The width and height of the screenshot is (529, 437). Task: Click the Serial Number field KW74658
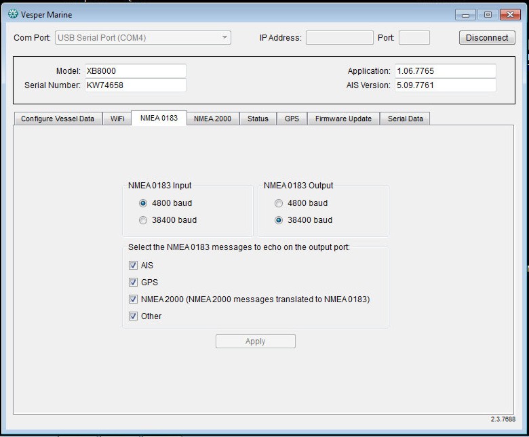tap(135, 85)
